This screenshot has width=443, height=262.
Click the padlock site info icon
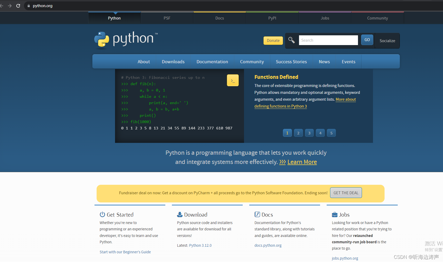click(29, 6)
